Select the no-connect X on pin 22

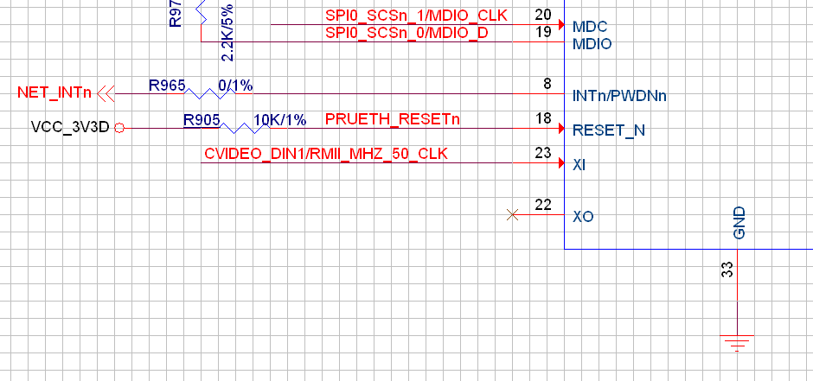pyautogui.click(x=512, y=214)
